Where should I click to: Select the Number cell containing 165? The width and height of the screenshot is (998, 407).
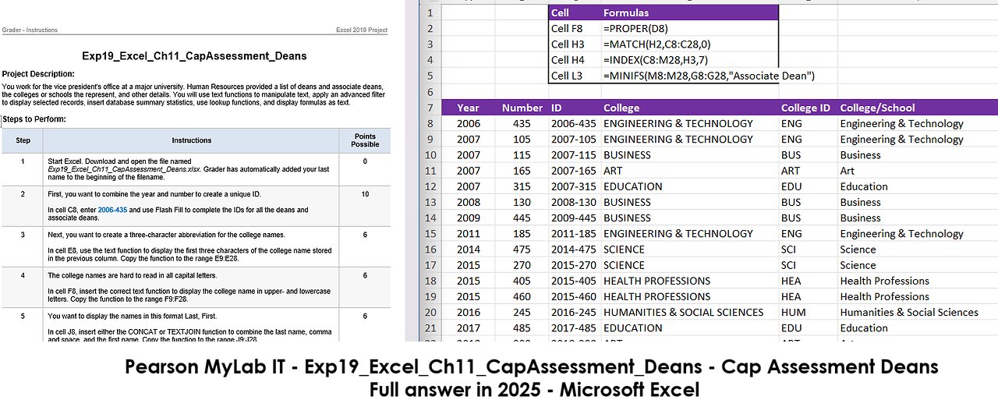pos(522,171)
